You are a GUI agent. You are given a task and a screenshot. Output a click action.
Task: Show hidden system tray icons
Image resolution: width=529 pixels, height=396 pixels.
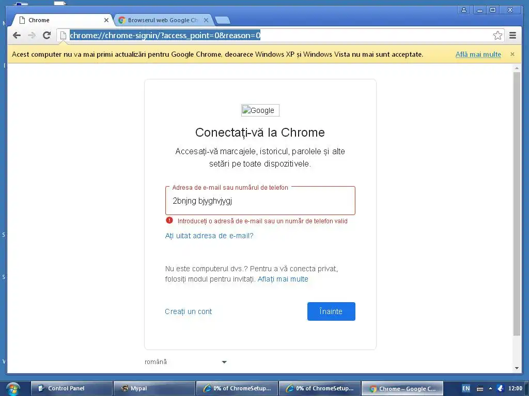click(x=491, y=389)
